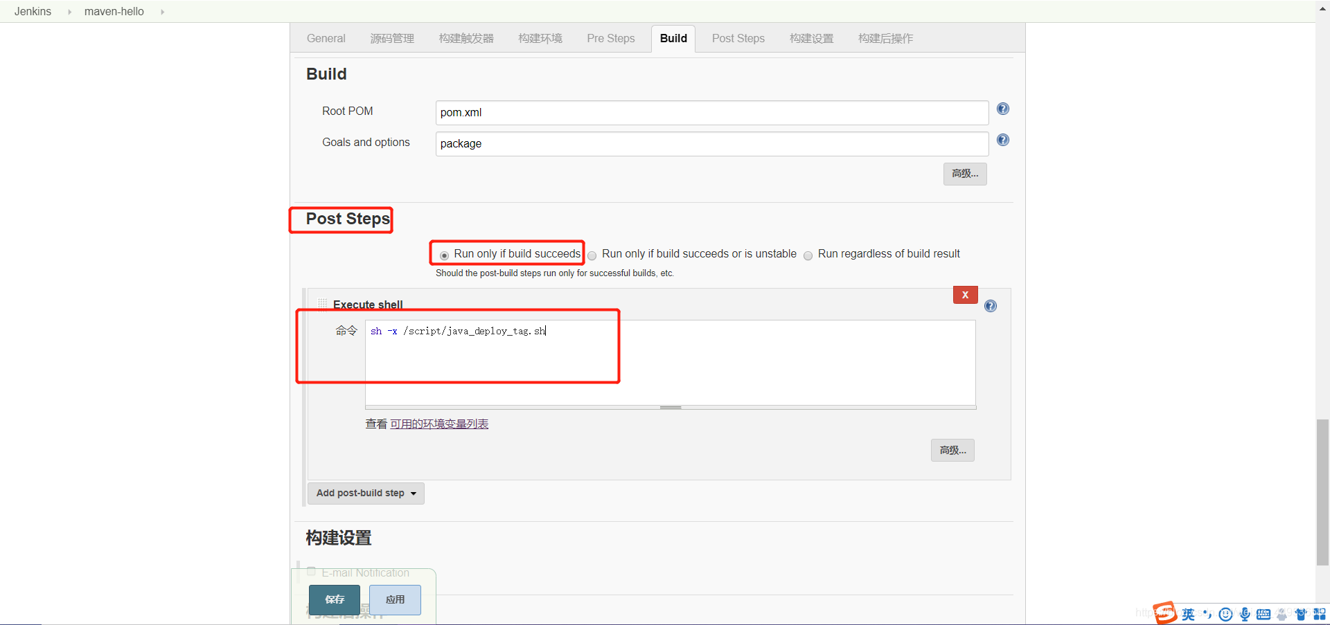The width and height of the screenshot is (1330, 625).
Task: Select Run regardless of build result
Action: (808, 255)
